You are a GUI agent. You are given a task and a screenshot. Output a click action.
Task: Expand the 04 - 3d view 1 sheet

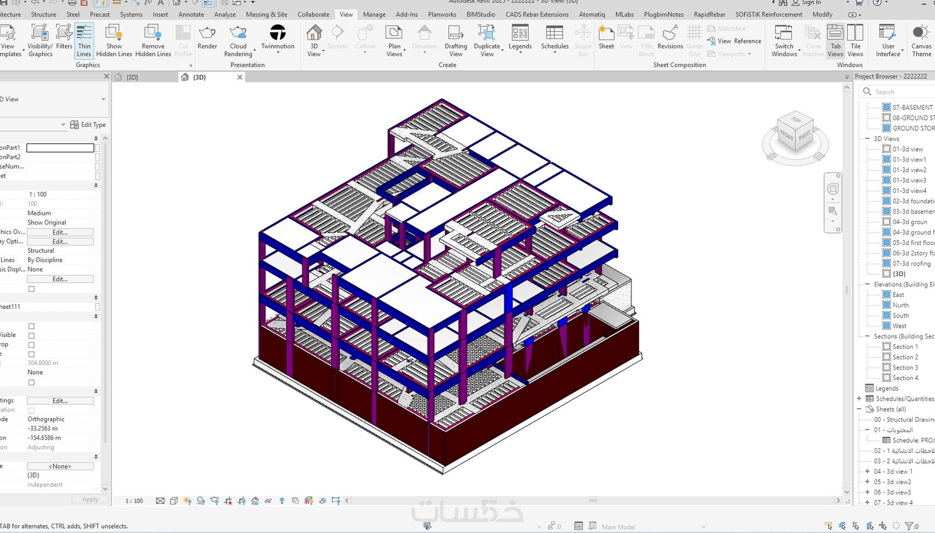pos(867,471)
